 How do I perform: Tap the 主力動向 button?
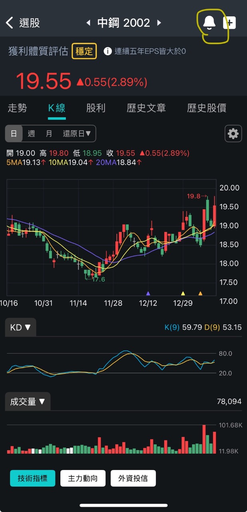coord(83,478)
